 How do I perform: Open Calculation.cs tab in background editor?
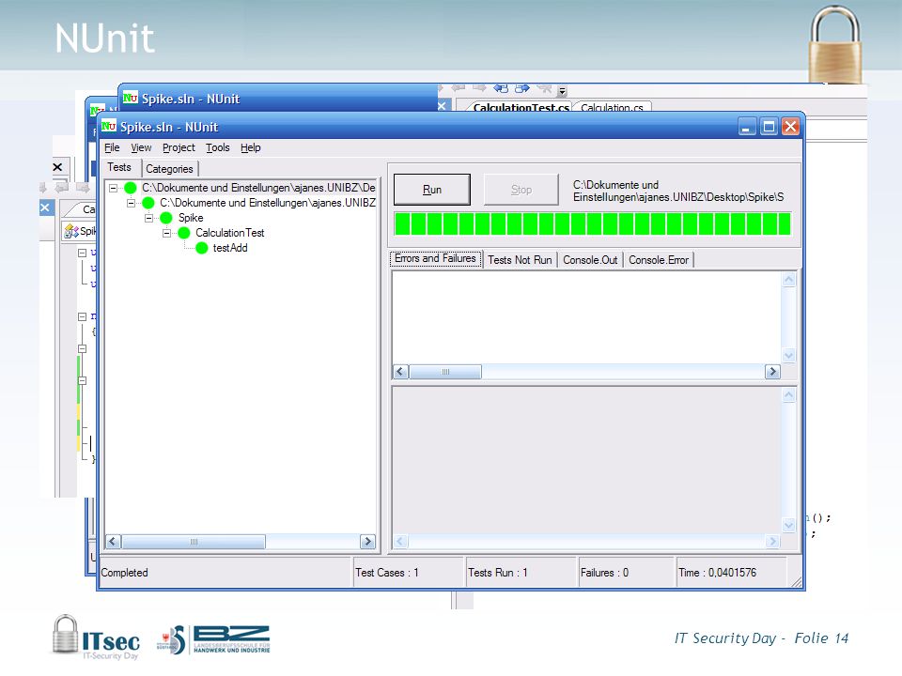coord(612,107)
